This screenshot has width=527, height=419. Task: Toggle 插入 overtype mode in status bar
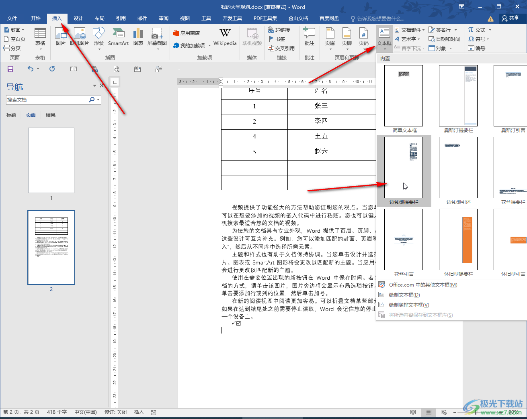139,412
